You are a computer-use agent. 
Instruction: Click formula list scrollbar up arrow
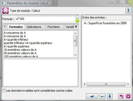click(75, 33)
